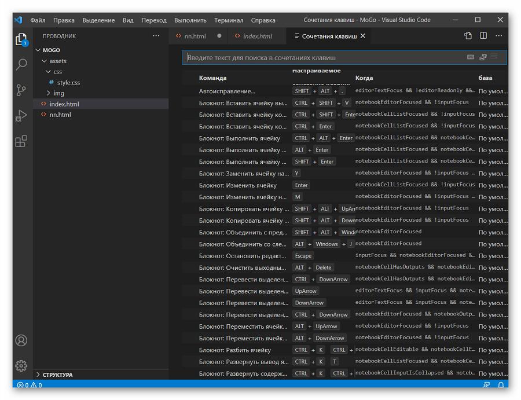Click the M keybinding key label

tap(298, 197)
